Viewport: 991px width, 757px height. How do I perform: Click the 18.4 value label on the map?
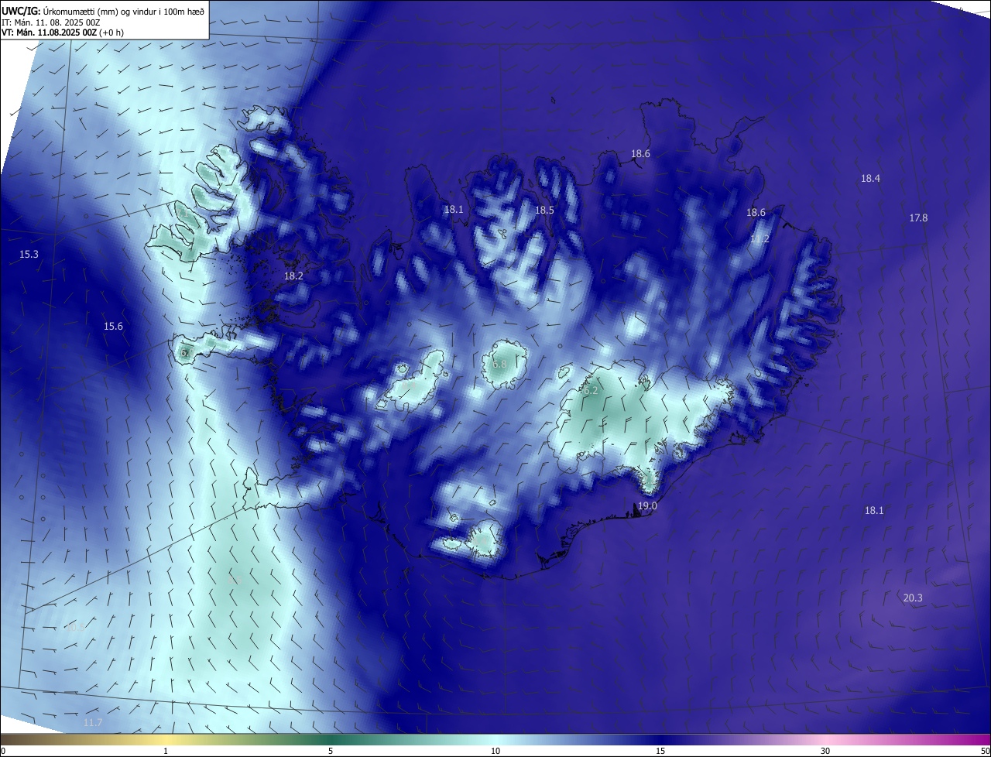click(x=871, y=179)
